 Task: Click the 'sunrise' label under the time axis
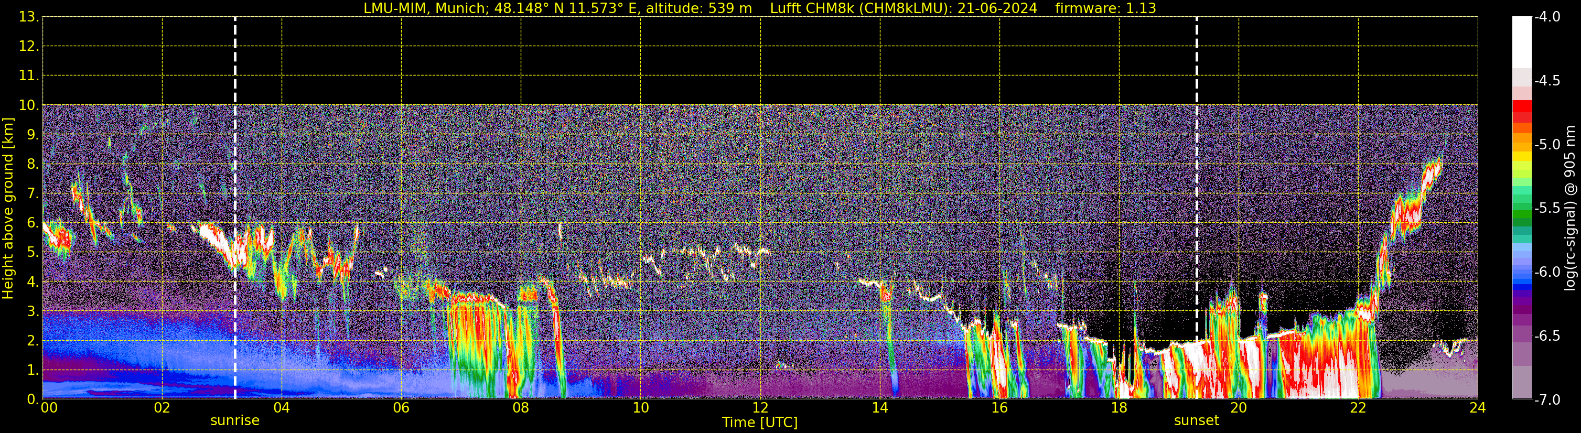coord(235,421)
